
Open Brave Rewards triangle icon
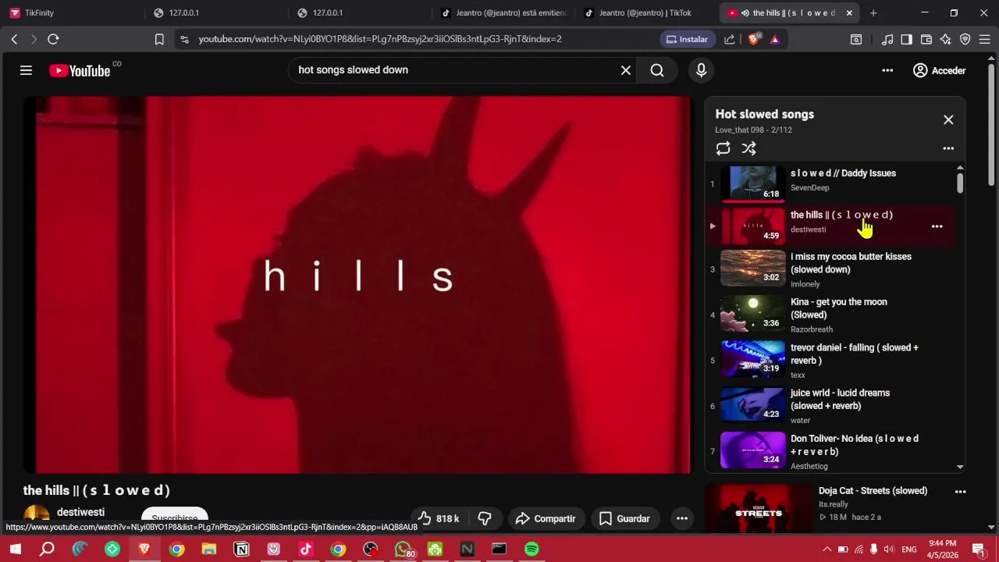[774, 39]
